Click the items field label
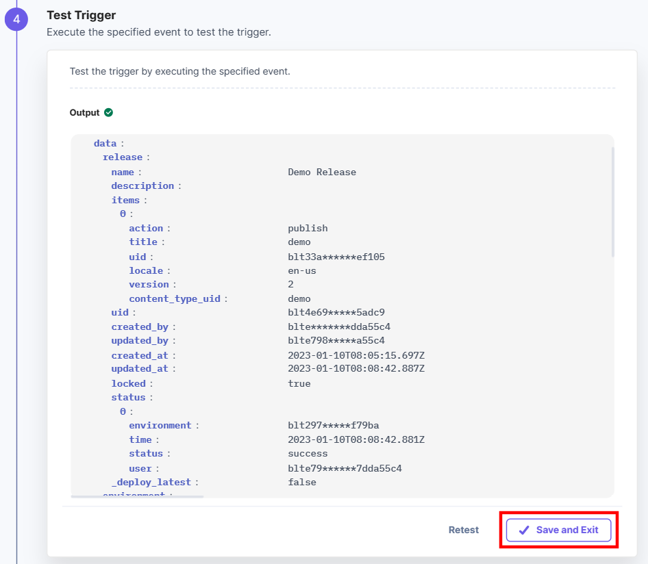Screen dimensions: 648x564 [x=125, y=200]
